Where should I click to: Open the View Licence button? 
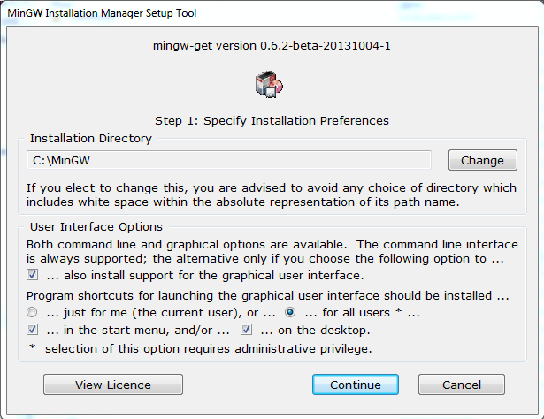(x=113, y=385)
